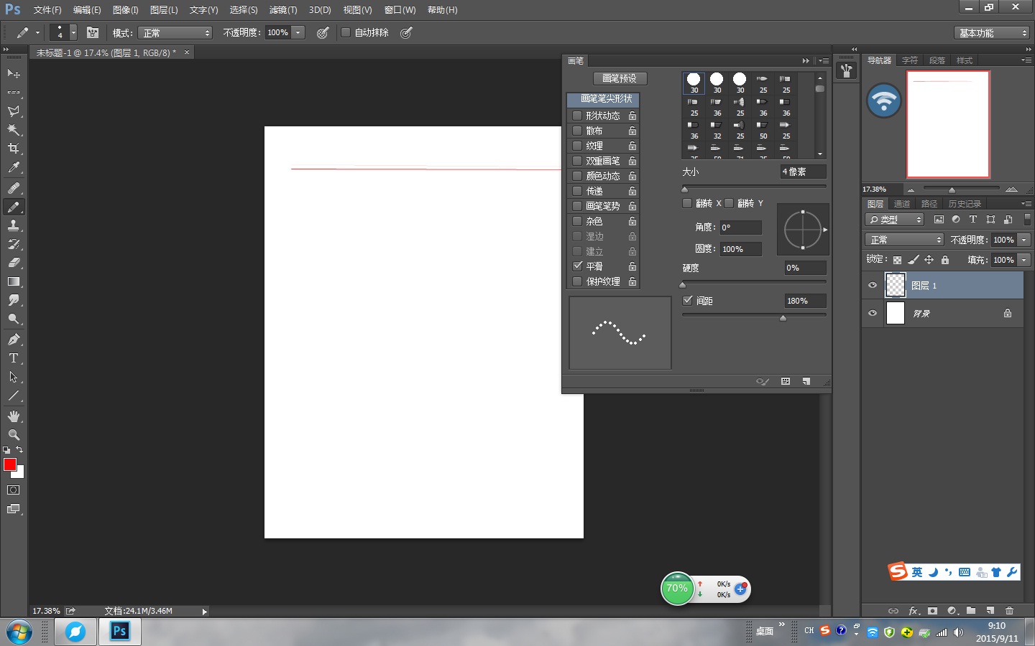
Task: Change screen mode icon in toolbox
Action: (x=14, y=509)
